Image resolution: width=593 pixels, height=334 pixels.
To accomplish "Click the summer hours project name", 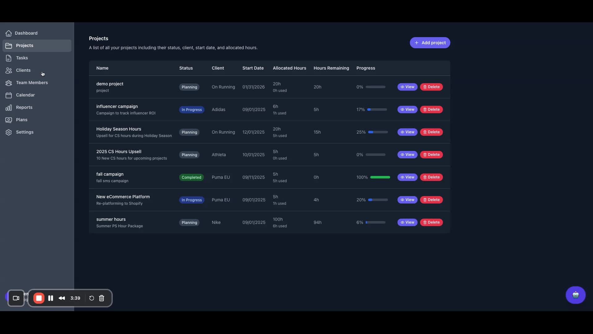I will 111,219.
